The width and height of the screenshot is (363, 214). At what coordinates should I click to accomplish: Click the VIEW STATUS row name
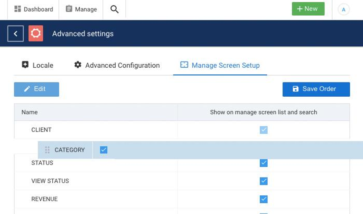[50, 181]
